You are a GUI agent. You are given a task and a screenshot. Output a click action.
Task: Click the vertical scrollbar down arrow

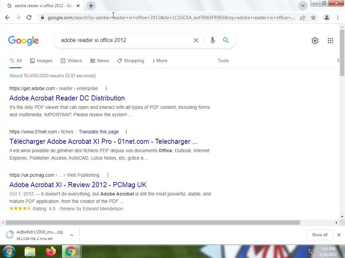click(x=342, y=217)
